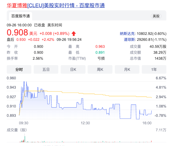
Task: Click the after-hours change +2.42%
Action: click(48, 40)
